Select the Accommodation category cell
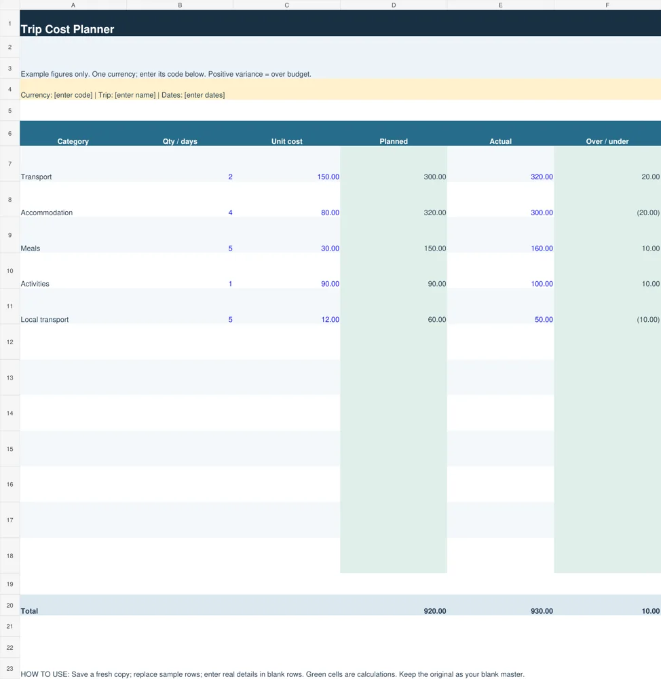Viewport: 661px width, 679px height. (73, 200)
